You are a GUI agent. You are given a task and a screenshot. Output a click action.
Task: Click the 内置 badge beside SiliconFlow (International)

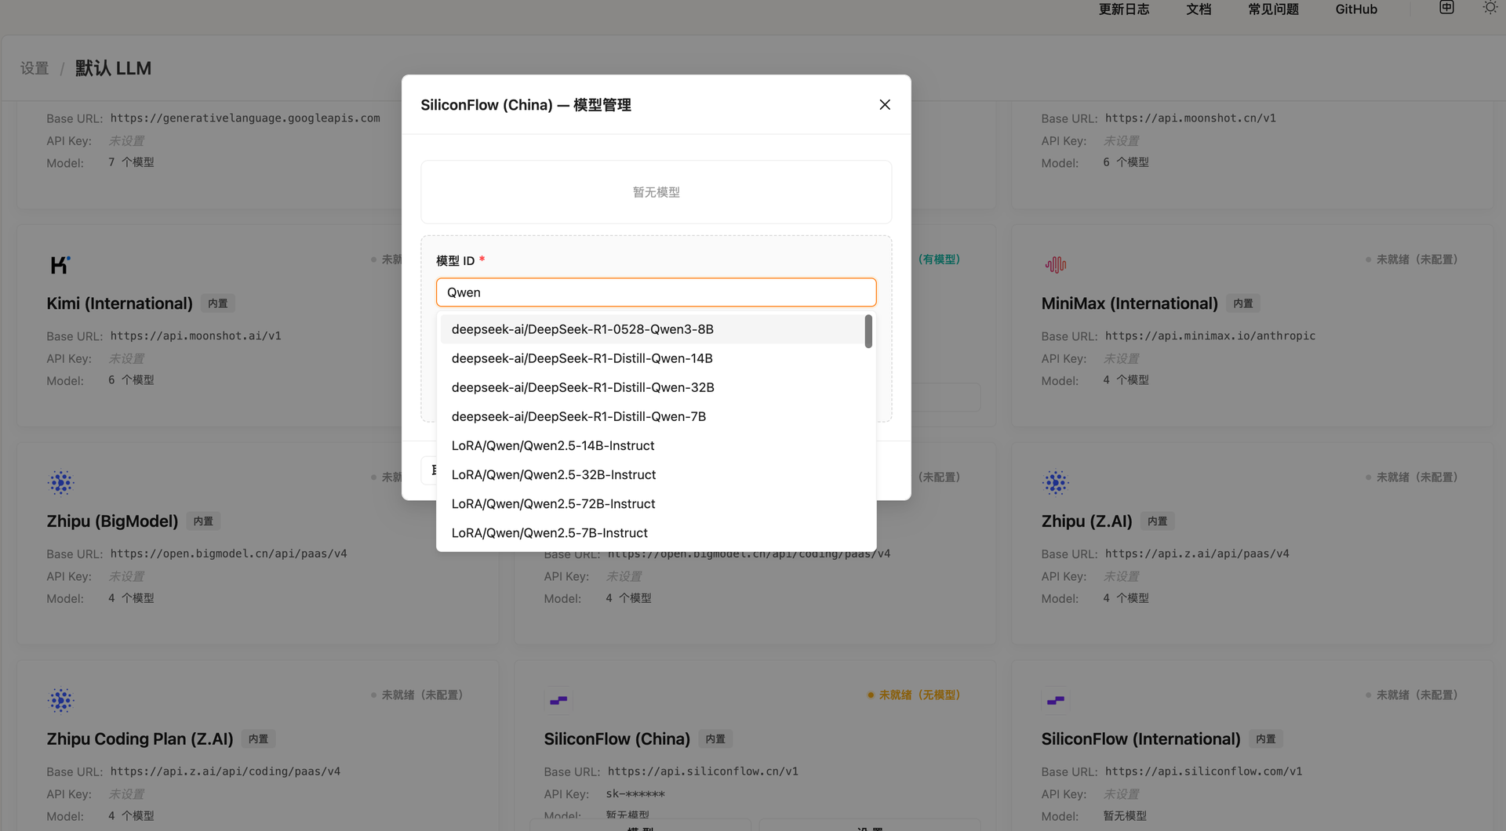(1266, 739)
